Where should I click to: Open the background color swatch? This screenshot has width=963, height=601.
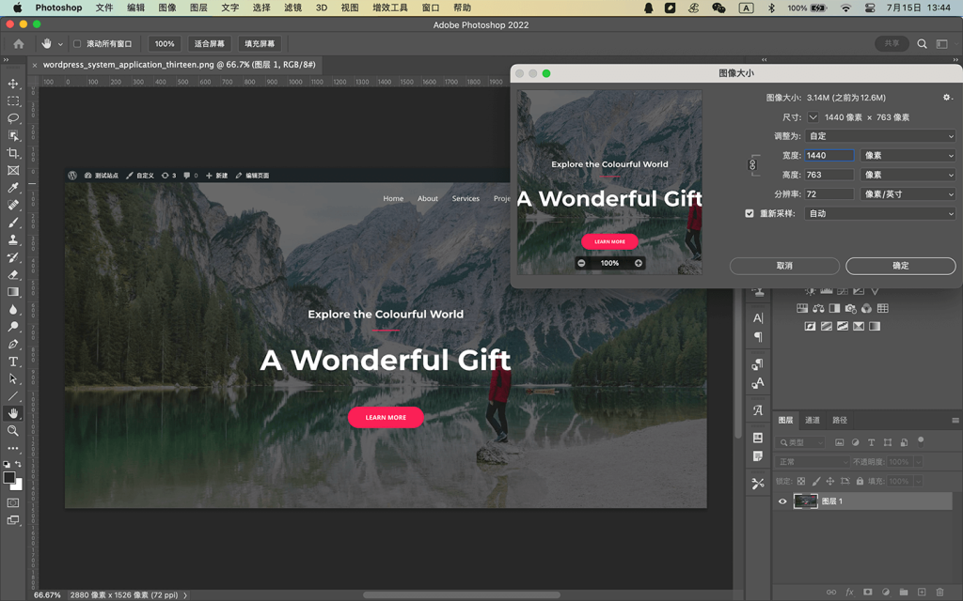click(18, 485)
